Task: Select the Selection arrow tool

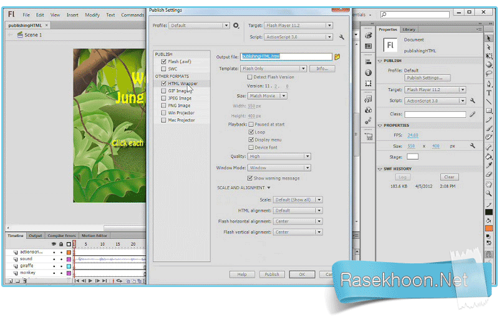Action: 489,38
